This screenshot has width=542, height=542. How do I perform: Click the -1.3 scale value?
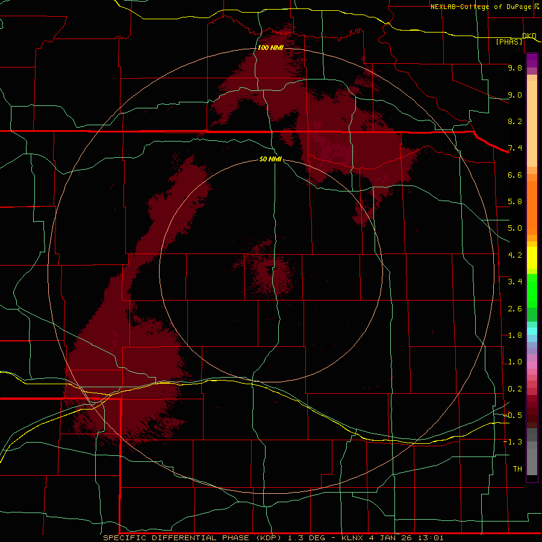click(x=512, y=442)
